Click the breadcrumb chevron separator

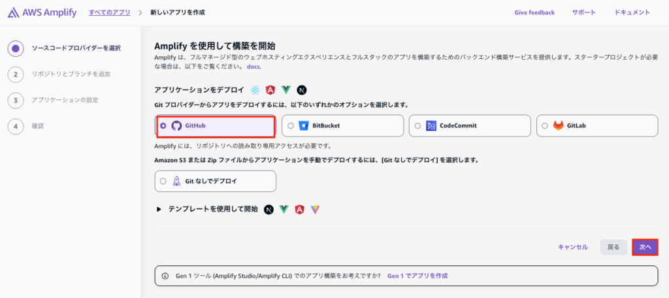click(140, 13)
